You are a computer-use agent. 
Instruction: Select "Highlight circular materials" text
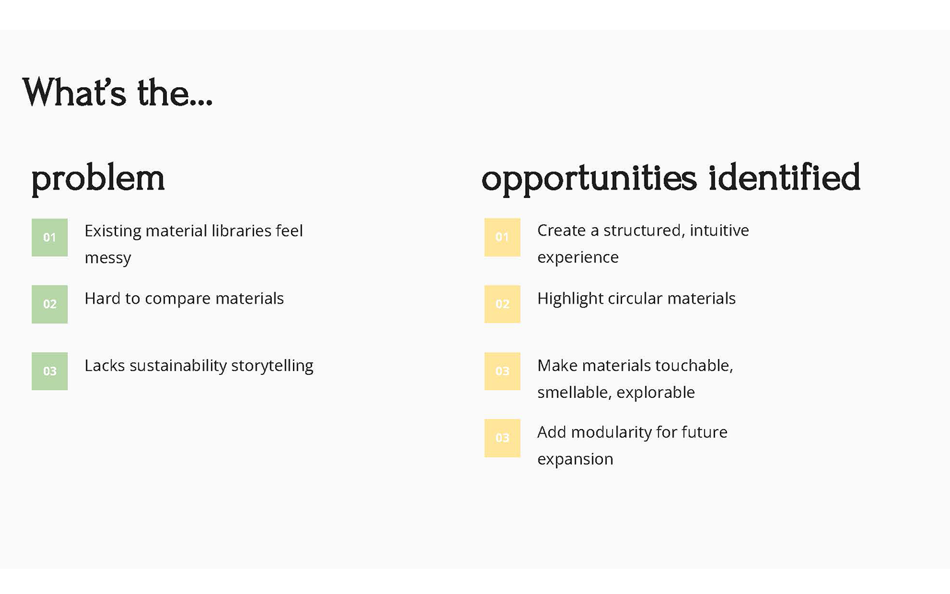(x=636, y=298)
